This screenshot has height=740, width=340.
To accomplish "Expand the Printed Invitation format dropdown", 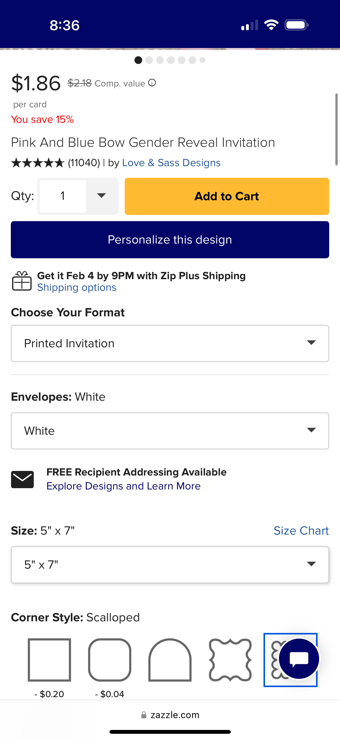I will tap(170, 343).
